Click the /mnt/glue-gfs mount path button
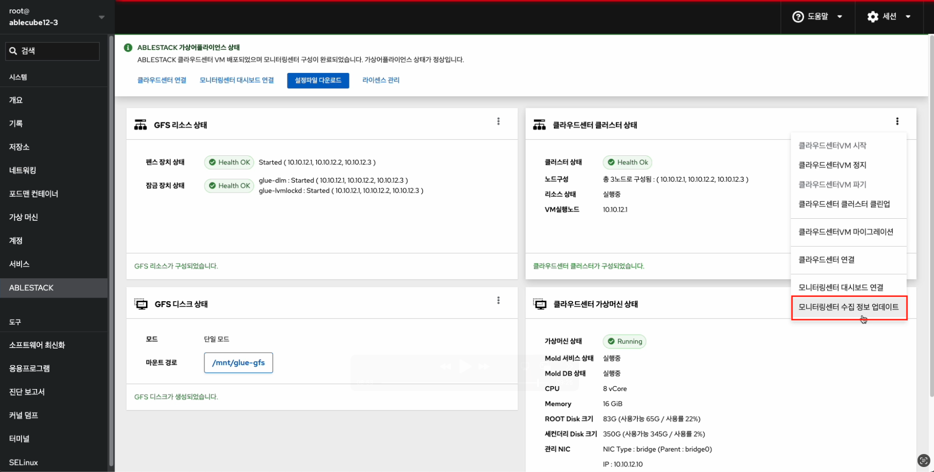Screen dimensions: 934x472 click(238, 363)
